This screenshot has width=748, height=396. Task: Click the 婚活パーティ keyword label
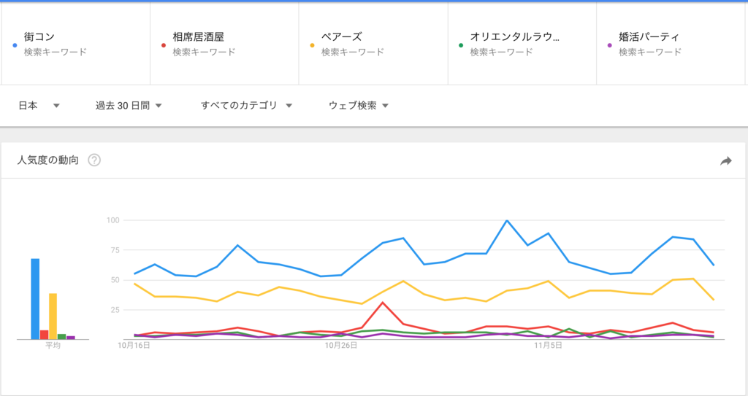pos(649,36)
